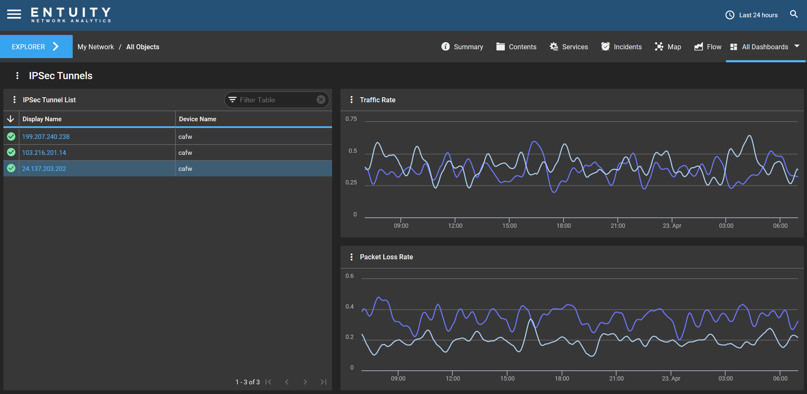The width and height of the screenshot is (807, 394).
Task: Click the Flow chart icon
Action: pyautogui.click(x=699, y=46)
